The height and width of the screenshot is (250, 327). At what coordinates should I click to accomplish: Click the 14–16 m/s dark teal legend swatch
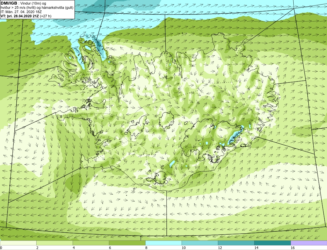tap(272, 243)
